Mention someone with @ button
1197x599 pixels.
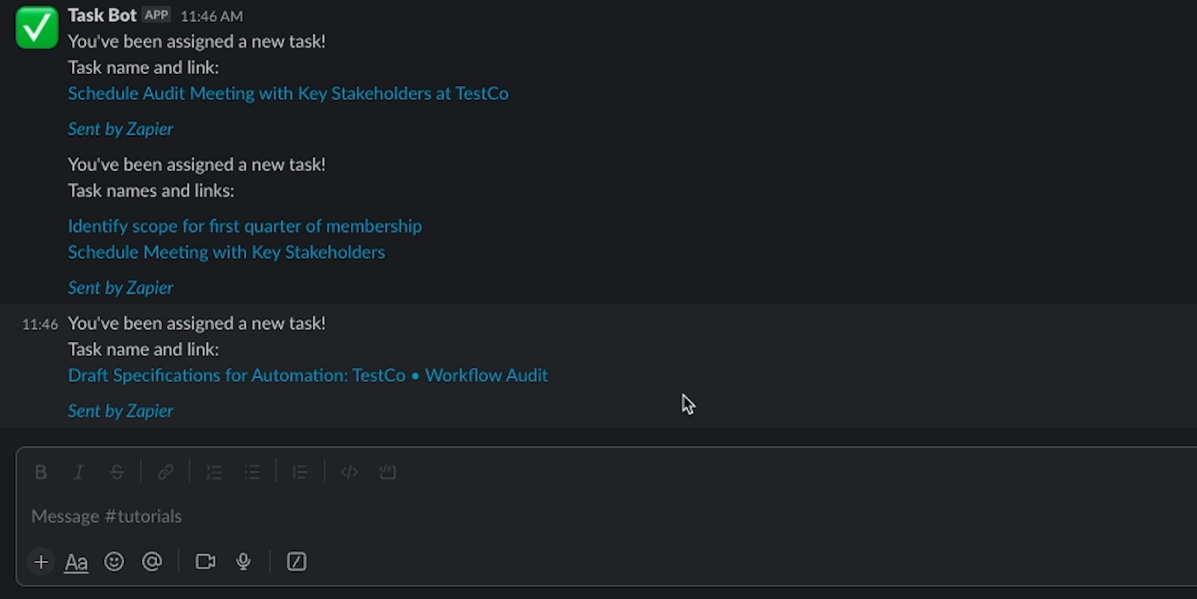click(x=152, y=562)
